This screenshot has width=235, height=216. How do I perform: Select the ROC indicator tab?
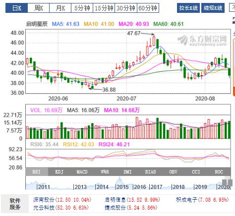point(219,172)
